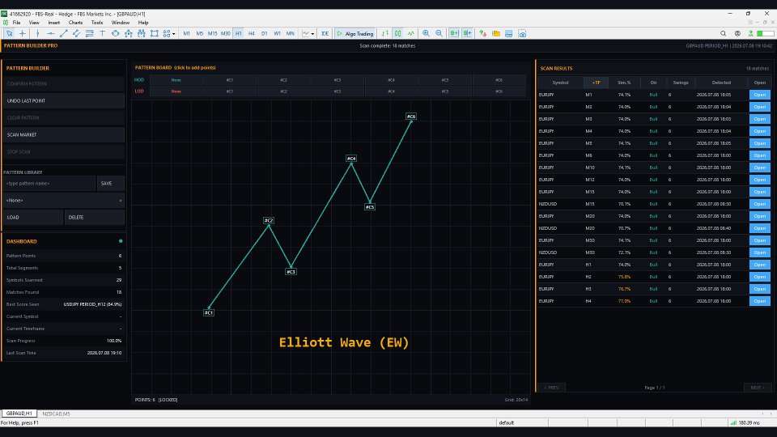Open the IDE editor from toolbar
Screen dimensions: 777x437
[x=325, y=34]
